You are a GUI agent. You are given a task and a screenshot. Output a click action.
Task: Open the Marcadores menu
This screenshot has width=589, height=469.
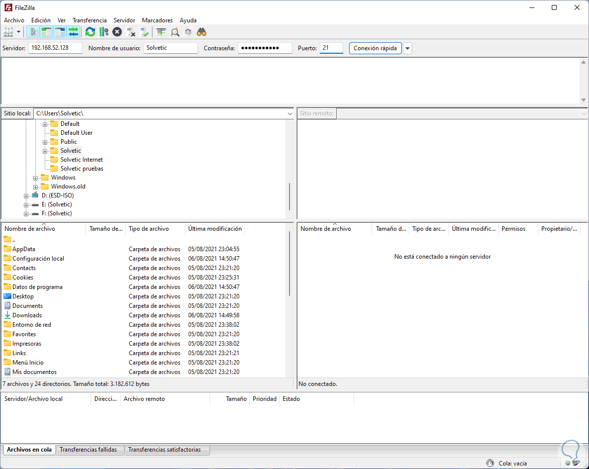pyautogui.click(x=157, y=20)
